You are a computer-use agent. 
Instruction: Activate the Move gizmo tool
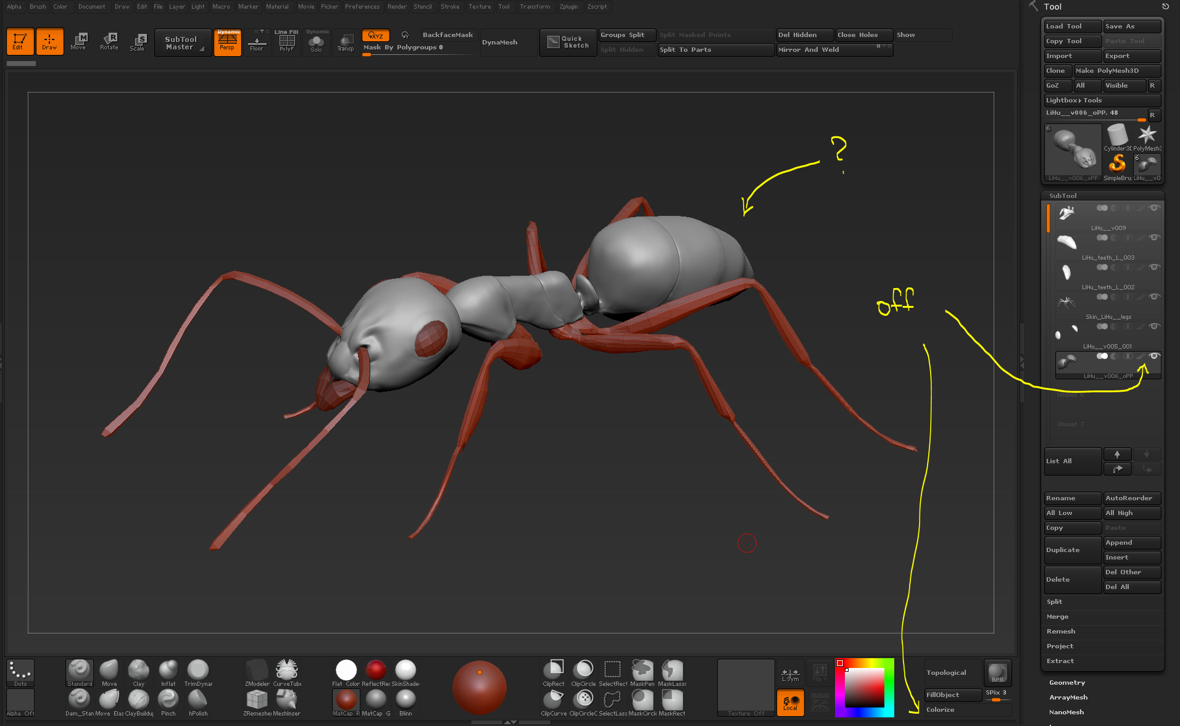(x=79, y=41)
